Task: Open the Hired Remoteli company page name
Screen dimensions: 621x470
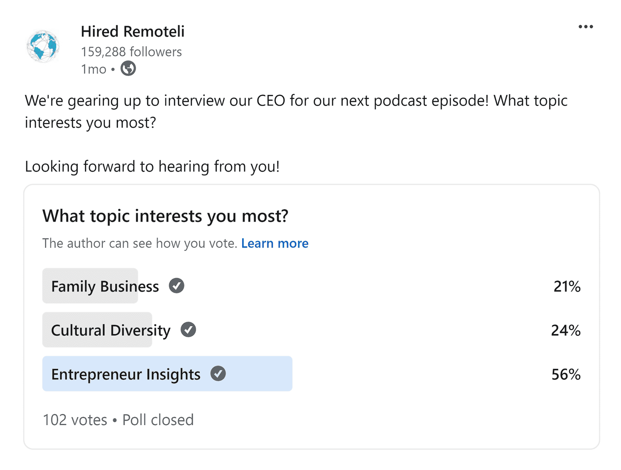Action: [x=133, y=32]
